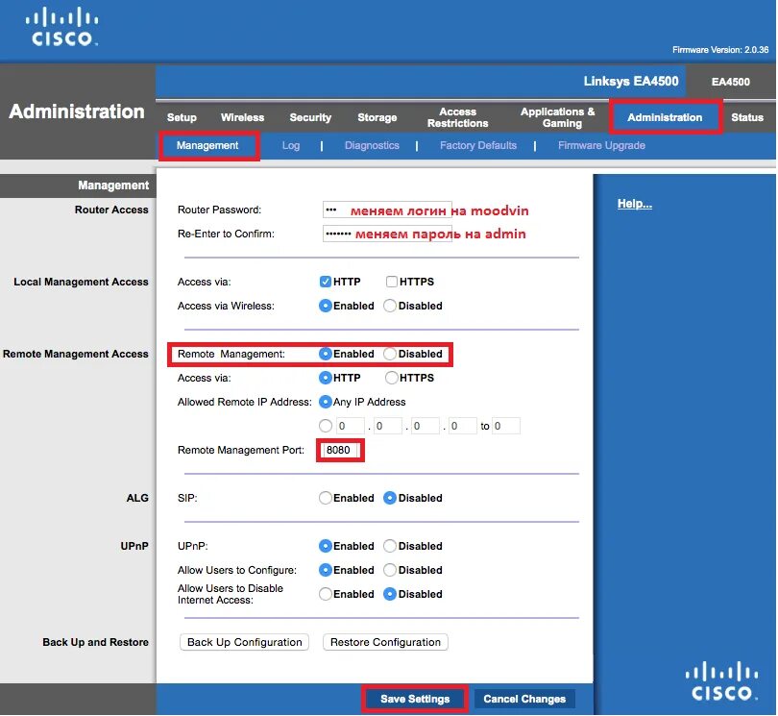
Task: Open the Status tab
Action: pyautogui.click(x=746, y=117)
